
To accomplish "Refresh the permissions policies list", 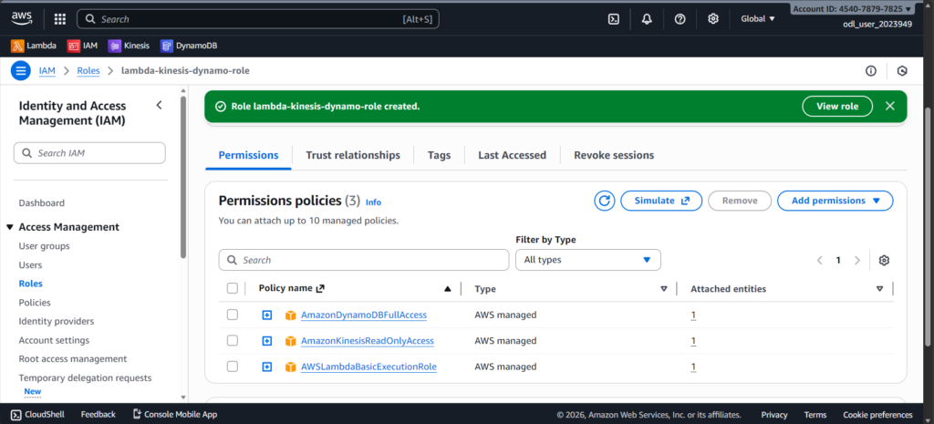I will [x=604, y=201].
